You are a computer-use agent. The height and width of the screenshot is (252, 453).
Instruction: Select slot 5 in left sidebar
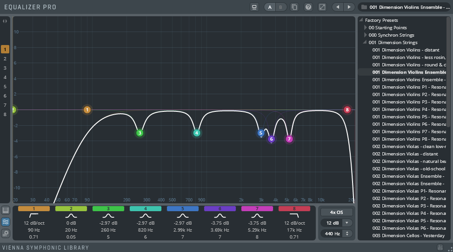5,86
